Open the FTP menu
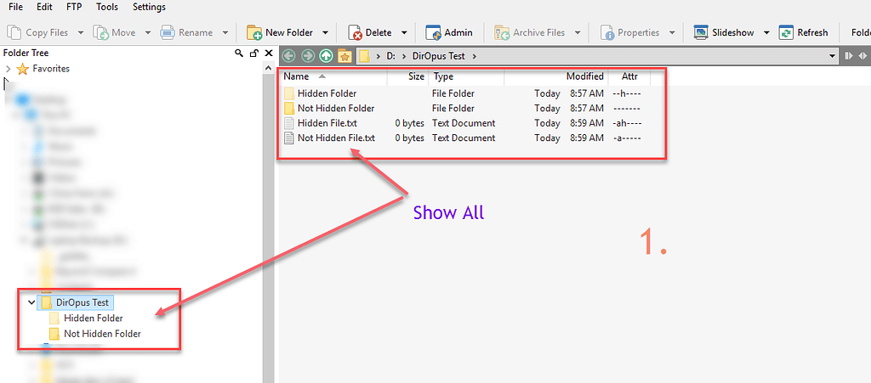Image resolution: width=871 pixels, height=383 pixels. (75, 7)
